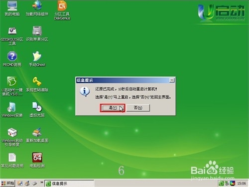This screenshot has width=249, height=187.
Task: Click the 否(N) button in dialog
Action: [138, 108]
